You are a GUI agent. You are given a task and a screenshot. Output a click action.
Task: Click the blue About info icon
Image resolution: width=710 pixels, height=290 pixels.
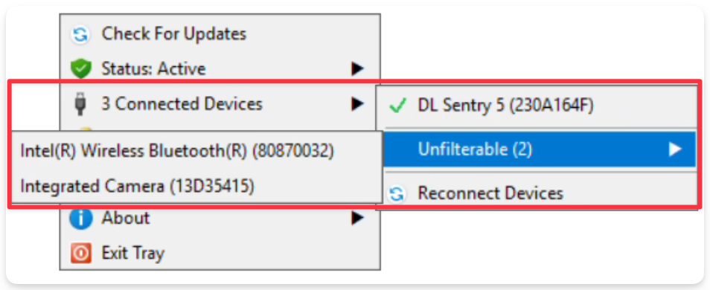pos(80,219)
